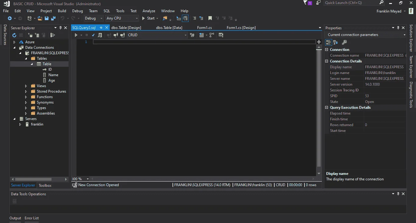416x223 pixels.
Task: Click the Results as Grid icon
Action: [x=201, y=35]
